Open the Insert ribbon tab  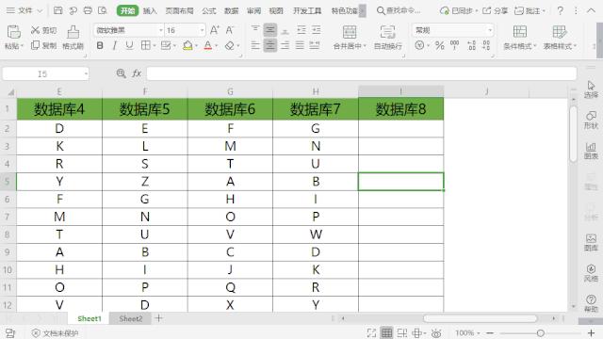click(x=150, y=10)
